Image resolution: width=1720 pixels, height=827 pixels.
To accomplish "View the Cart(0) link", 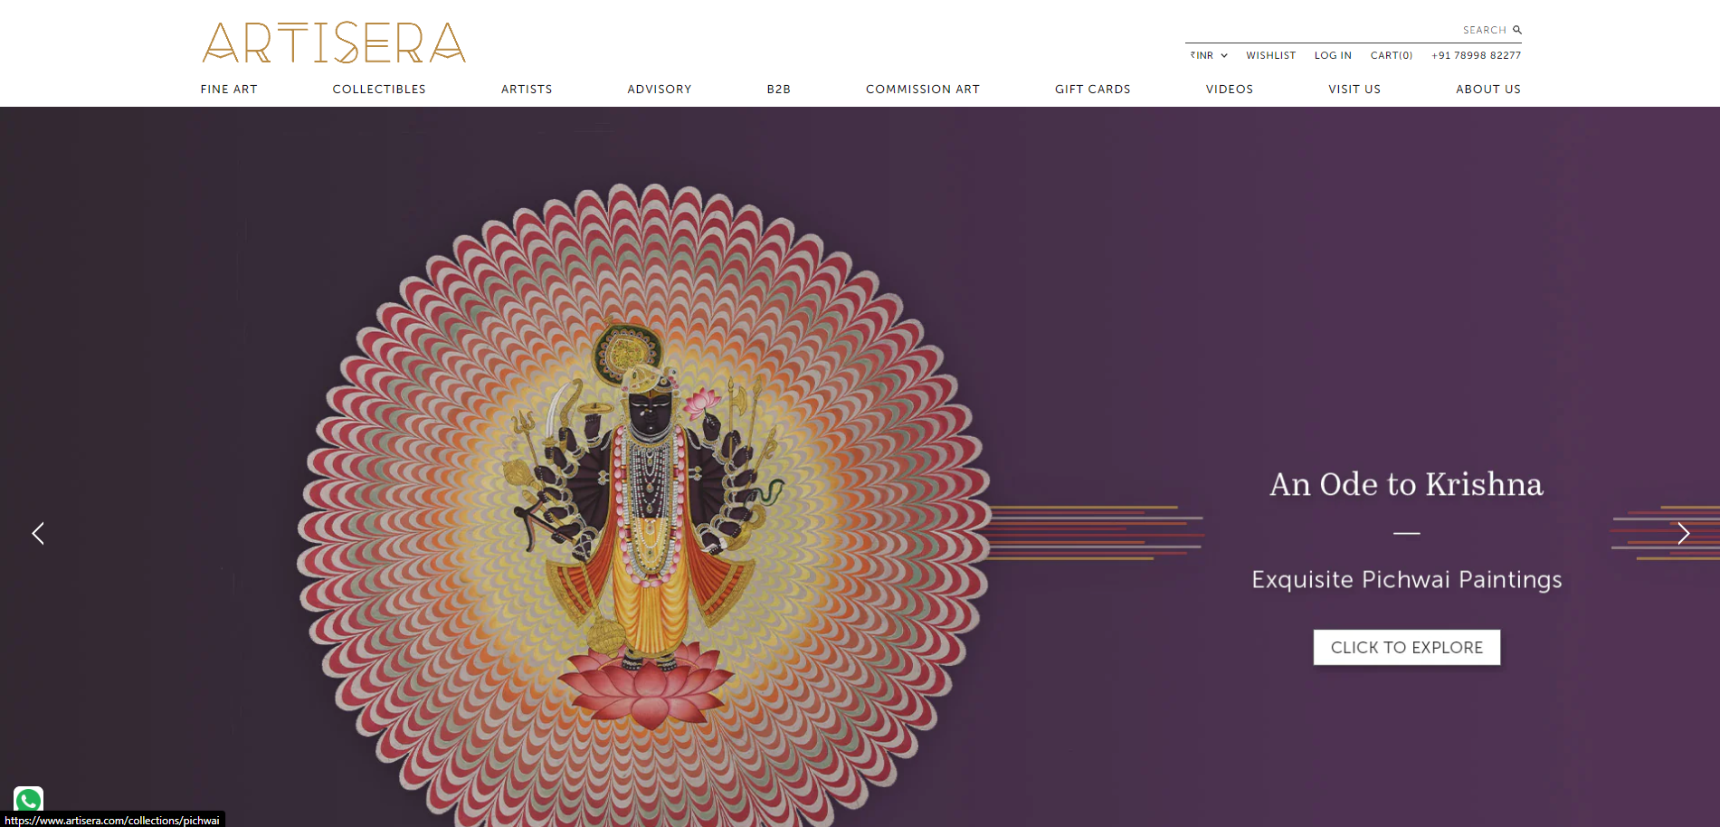I will click(1392, 55).
